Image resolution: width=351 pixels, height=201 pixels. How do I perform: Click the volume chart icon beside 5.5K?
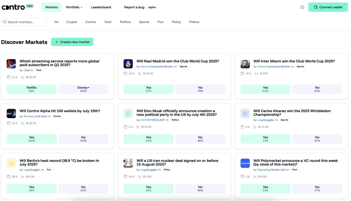tap(255, 176)
